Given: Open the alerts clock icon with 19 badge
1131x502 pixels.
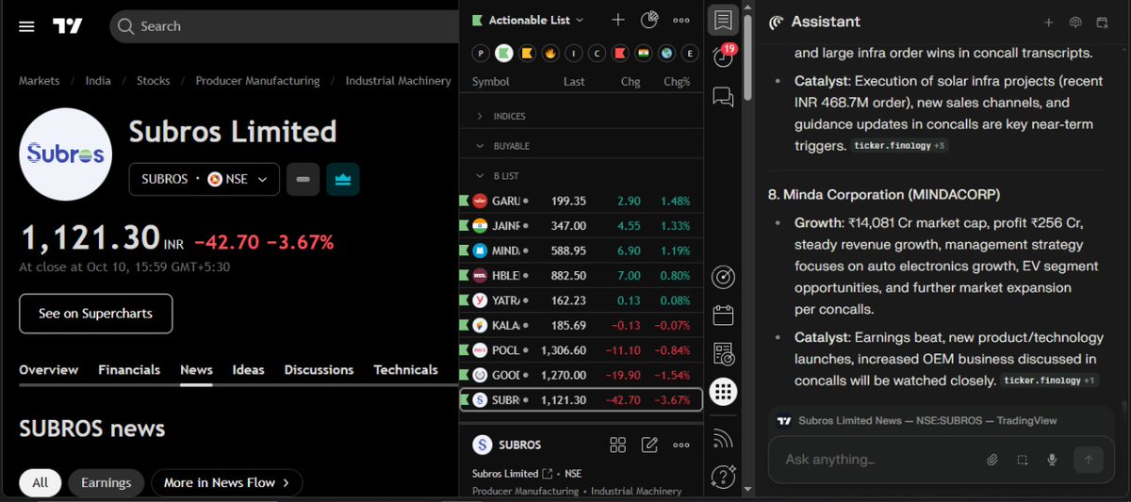Looking at the screenshot, I should click(723, 57).
